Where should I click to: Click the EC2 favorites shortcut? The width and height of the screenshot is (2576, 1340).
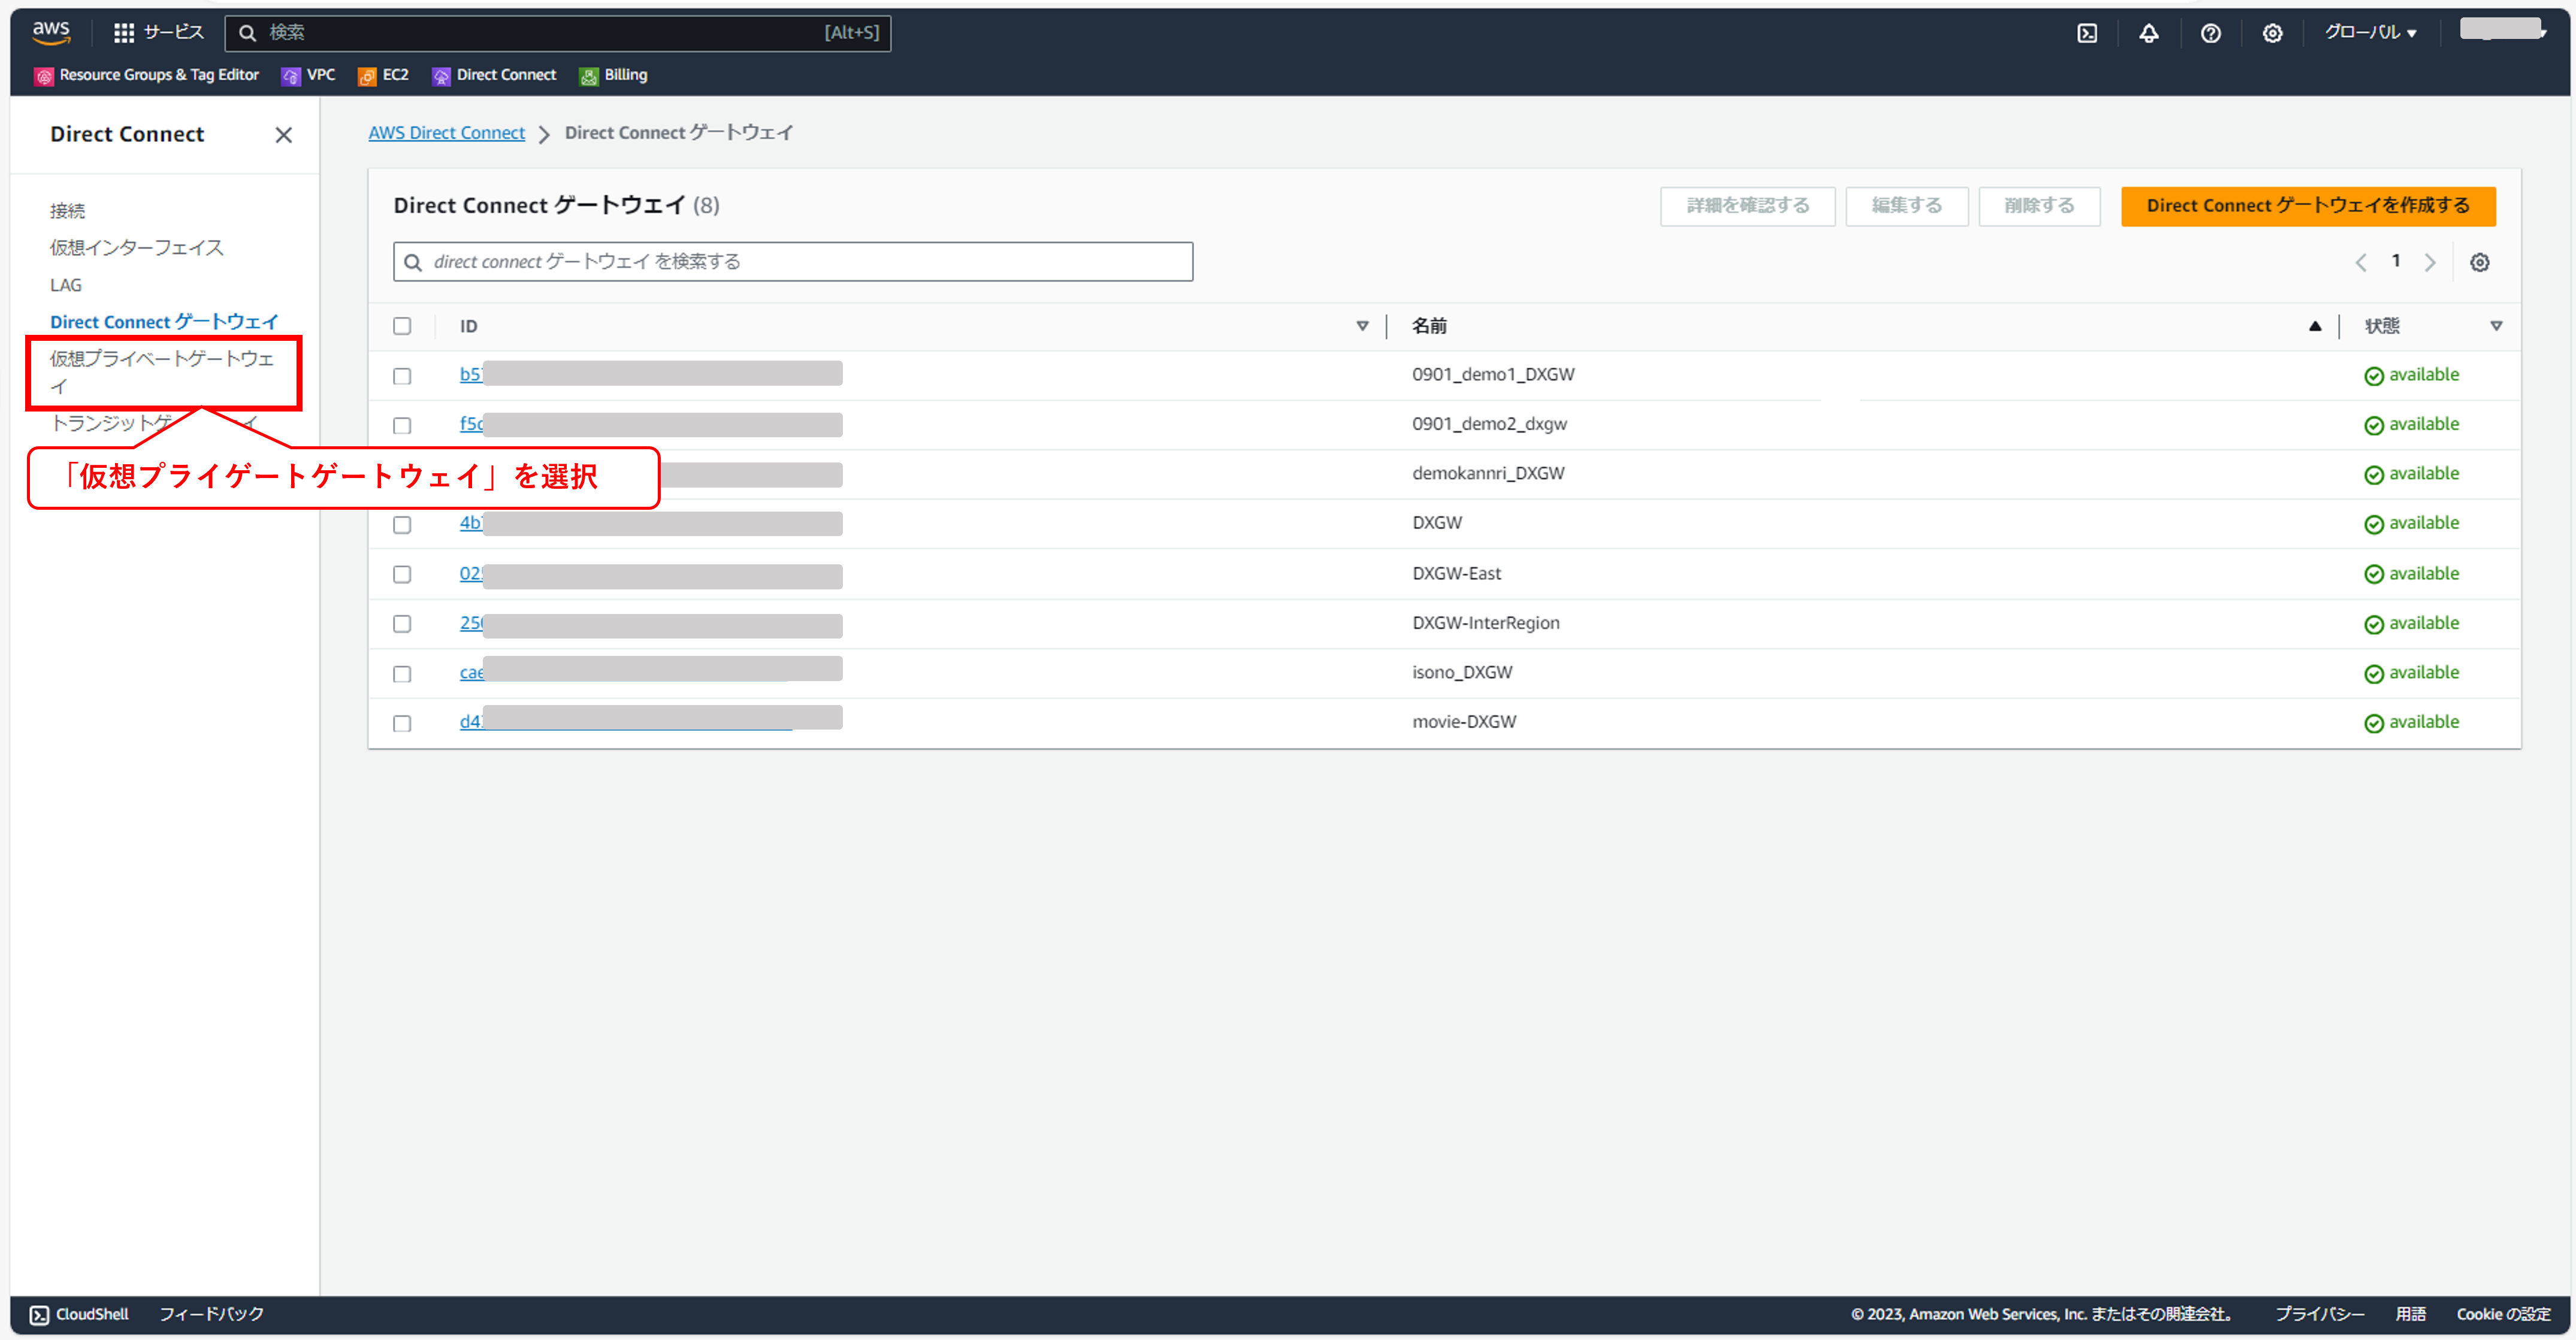coord(367,76)
